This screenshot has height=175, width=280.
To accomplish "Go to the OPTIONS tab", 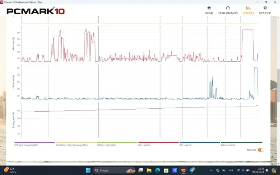I will (265, 10).
